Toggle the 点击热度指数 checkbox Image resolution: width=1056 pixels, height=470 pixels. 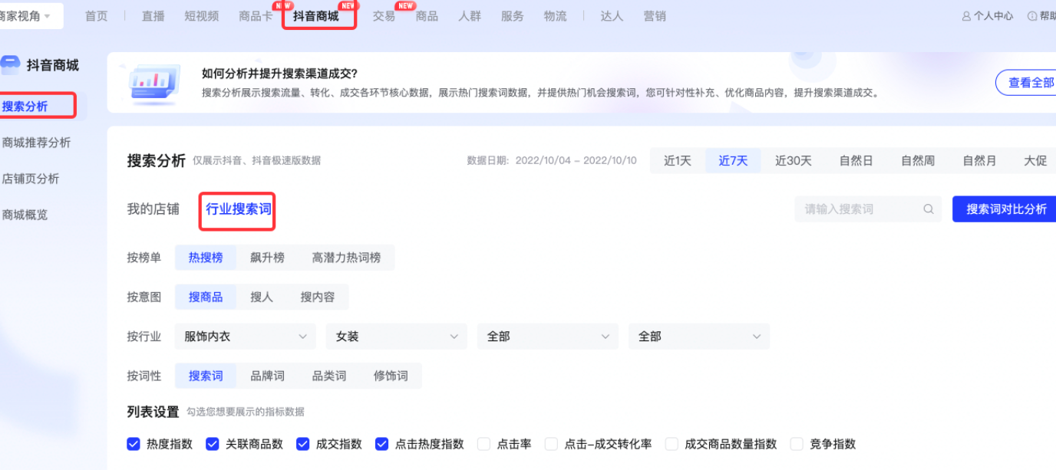[x=381, y=444]
